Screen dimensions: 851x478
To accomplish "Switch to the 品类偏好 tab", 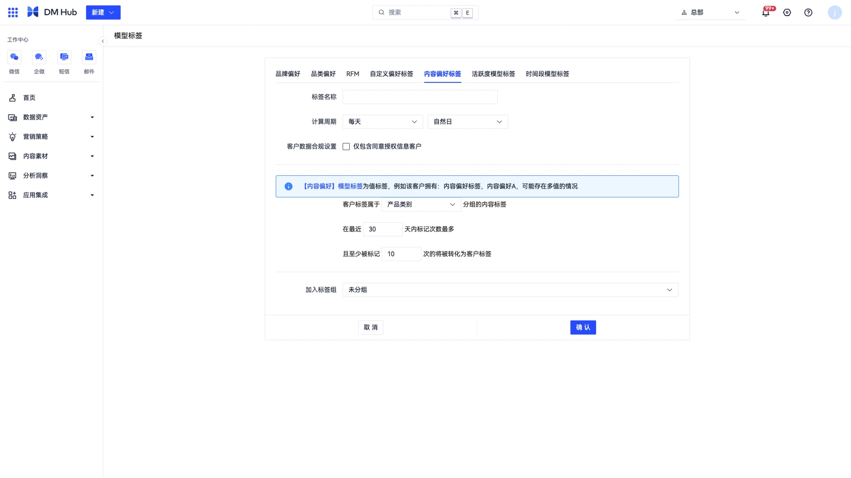I will point(324,74).
